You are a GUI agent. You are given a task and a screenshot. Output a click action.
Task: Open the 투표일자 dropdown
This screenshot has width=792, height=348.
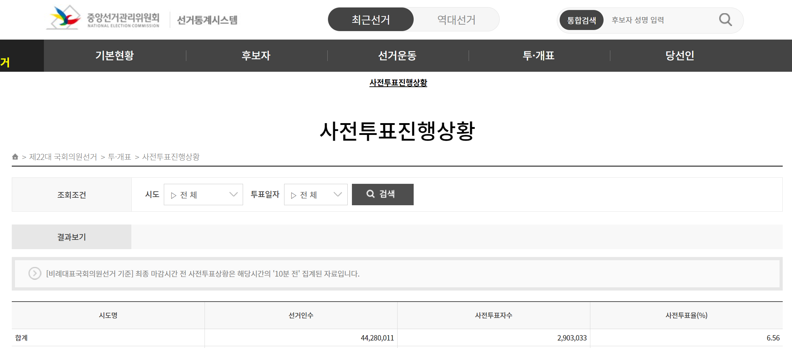tap(316, 195)
